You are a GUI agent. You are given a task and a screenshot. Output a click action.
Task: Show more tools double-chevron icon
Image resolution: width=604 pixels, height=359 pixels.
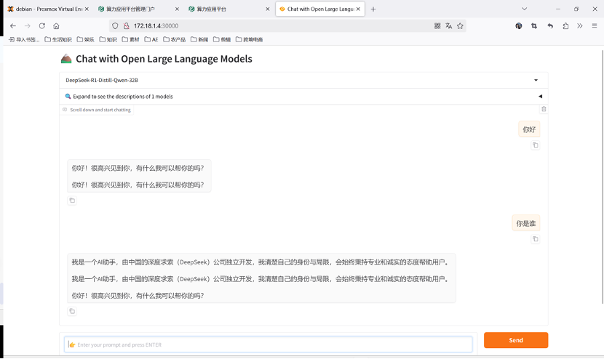coord(580,25)
